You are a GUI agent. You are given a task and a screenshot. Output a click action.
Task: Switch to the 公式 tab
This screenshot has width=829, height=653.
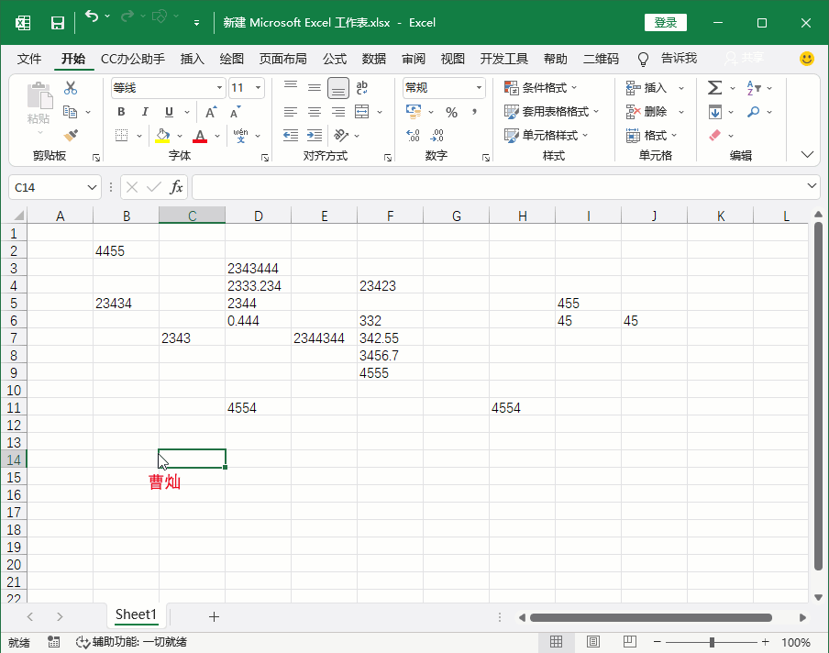point(335,59)
